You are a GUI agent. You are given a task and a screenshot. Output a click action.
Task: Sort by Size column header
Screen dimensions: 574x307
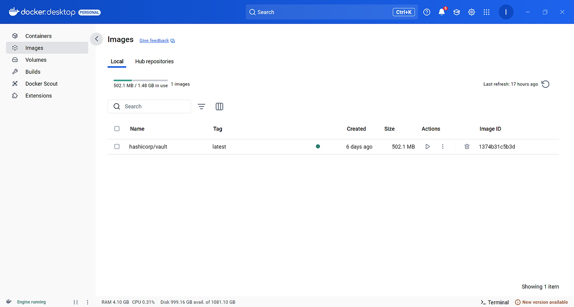(x=389, y=129)
